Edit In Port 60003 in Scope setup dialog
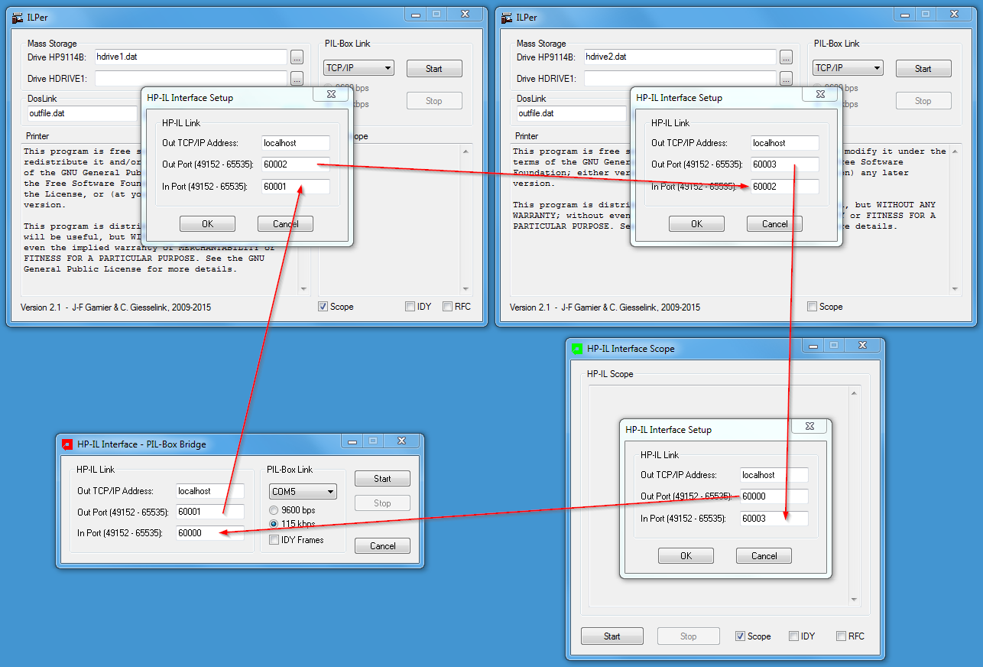The width and height of the screenshot is (983, 667). point(774,518)
